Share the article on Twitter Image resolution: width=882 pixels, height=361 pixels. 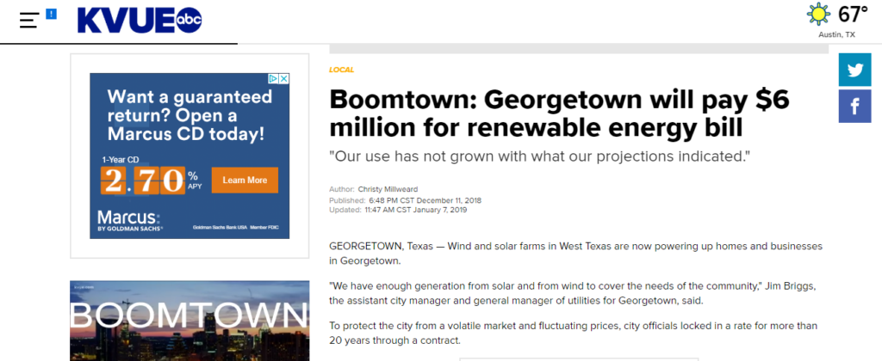click(x=854, y=70)
